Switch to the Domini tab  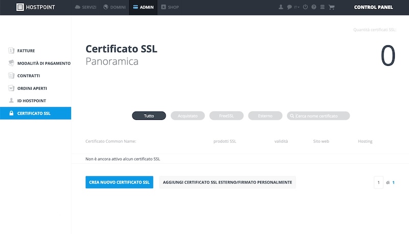pyautogui.click(x=115, y=7)
